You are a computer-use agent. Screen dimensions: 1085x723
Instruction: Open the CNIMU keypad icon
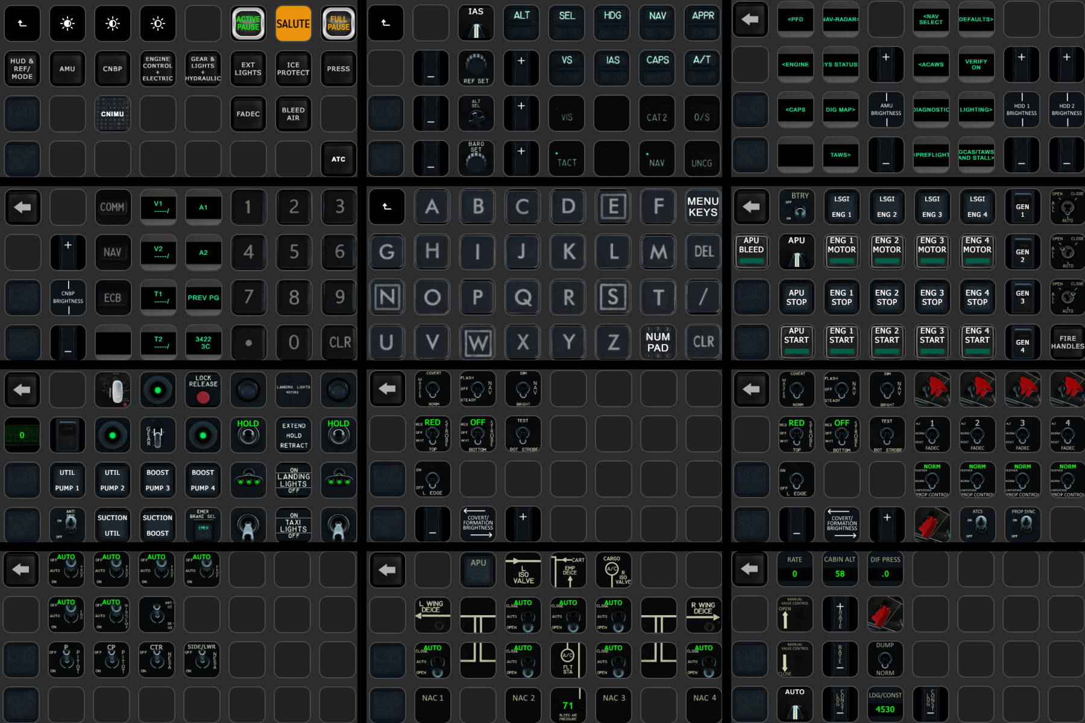tap(113, 114)
